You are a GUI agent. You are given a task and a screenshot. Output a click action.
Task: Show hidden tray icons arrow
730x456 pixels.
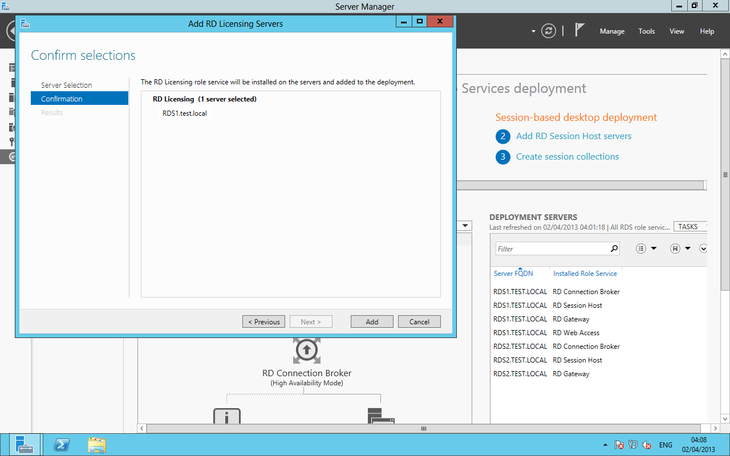(x=605, y=445)
